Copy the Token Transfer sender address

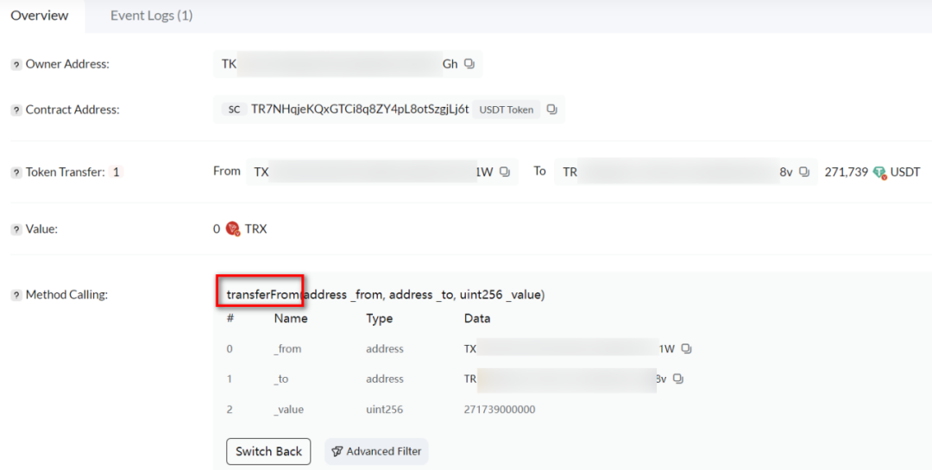point(505,172)
